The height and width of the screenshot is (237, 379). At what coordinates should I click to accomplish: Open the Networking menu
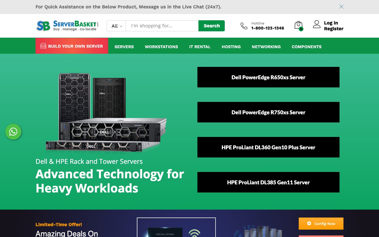[x=266, y=47]
